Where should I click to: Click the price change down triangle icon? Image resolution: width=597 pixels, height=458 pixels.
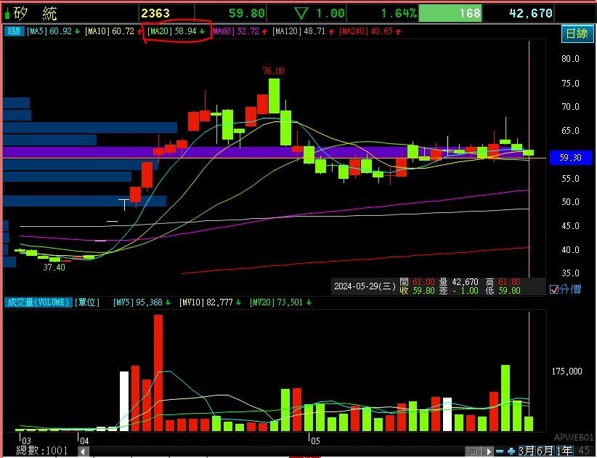point(301,14)
